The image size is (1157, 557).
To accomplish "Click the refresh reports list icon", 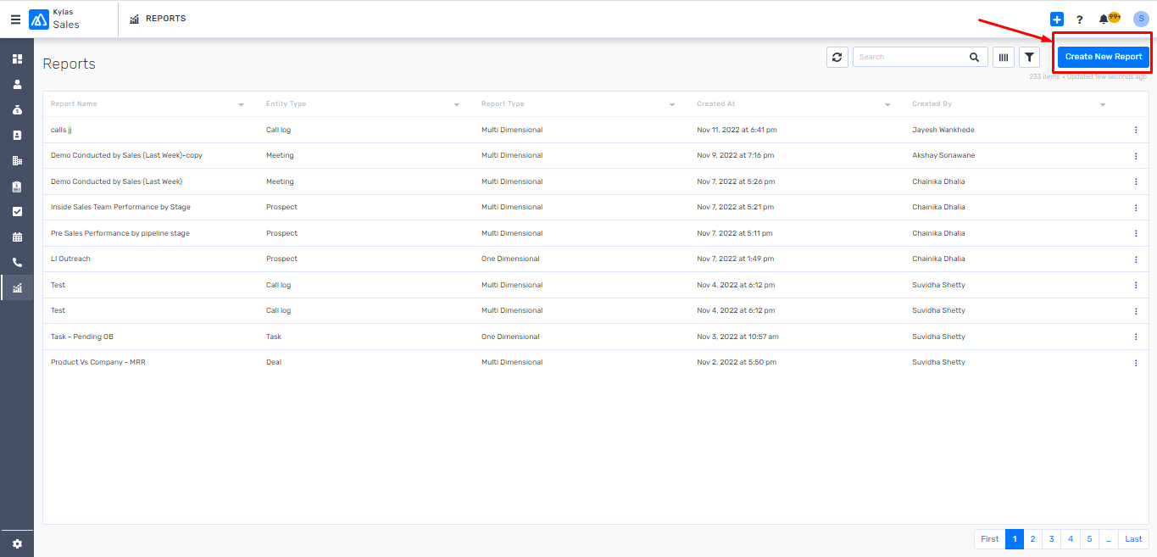I will coord(837,57).
